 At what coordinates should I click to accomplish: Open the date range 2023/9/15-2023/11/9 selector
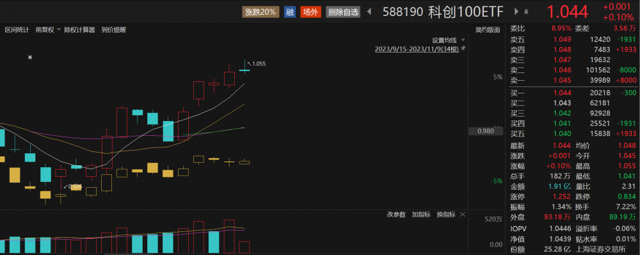417,49
